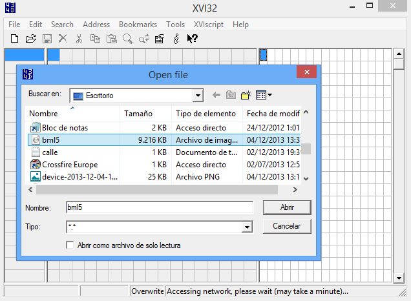Click the context help arrow icon

tap(192, 39)
